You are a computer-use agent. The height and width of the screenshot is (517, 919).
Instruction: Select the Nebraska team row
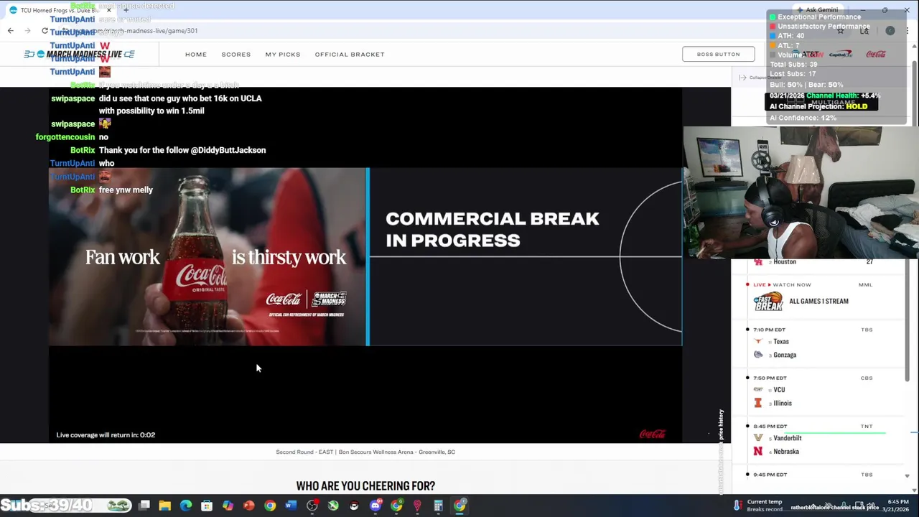[x=785, y=452]
